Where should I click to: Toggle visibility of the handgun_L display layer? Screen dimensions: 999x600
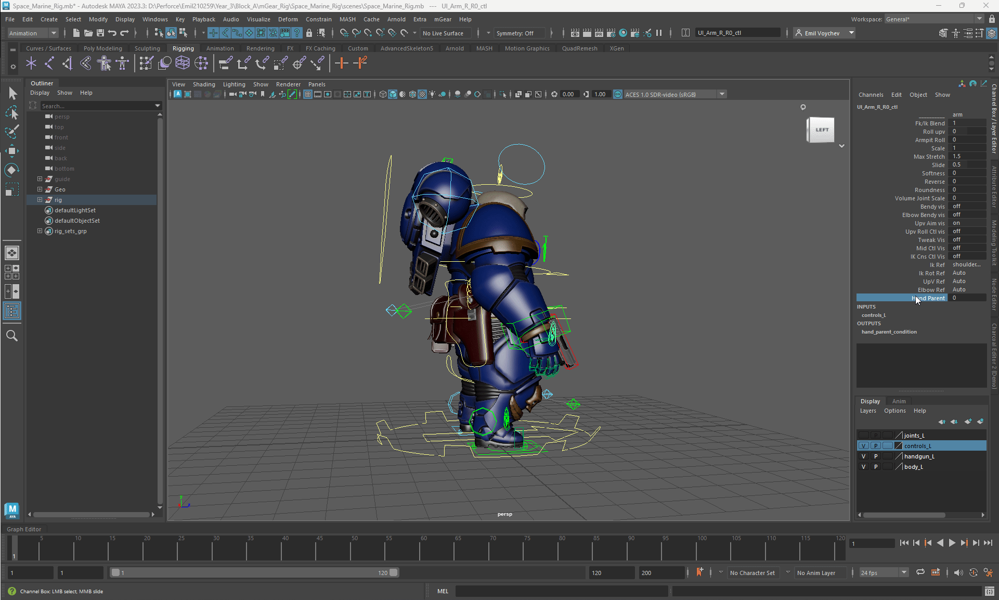[x=864, y=456]
